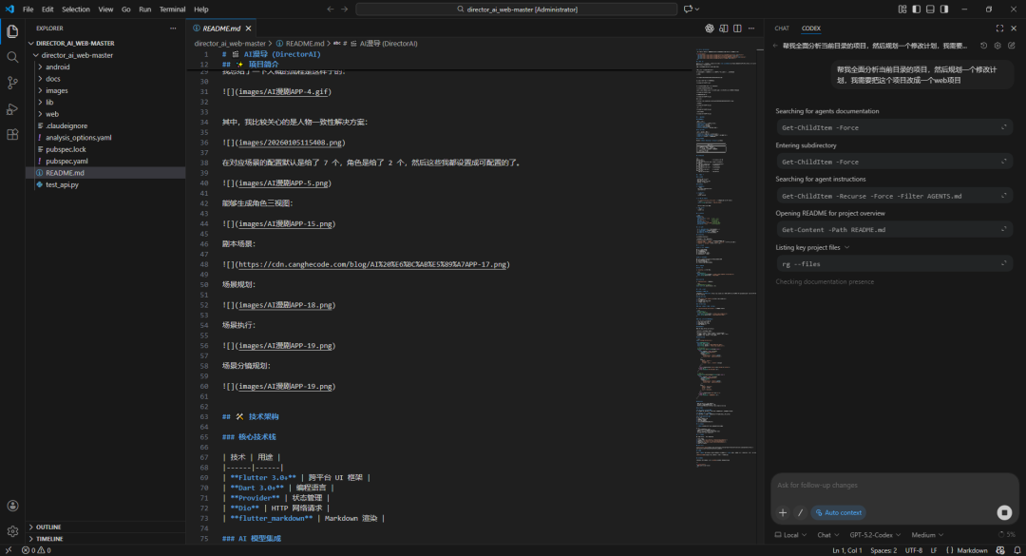
Task: Click the Explorer more actions ellipsis
Action: click(x=173, y=29)
